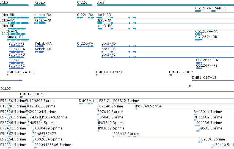
Task: Open the Kebab-PA protein label
Action: (x=43, y=44)
